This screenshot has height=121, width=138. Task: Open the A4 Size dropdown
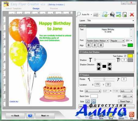tap(93, 91)
